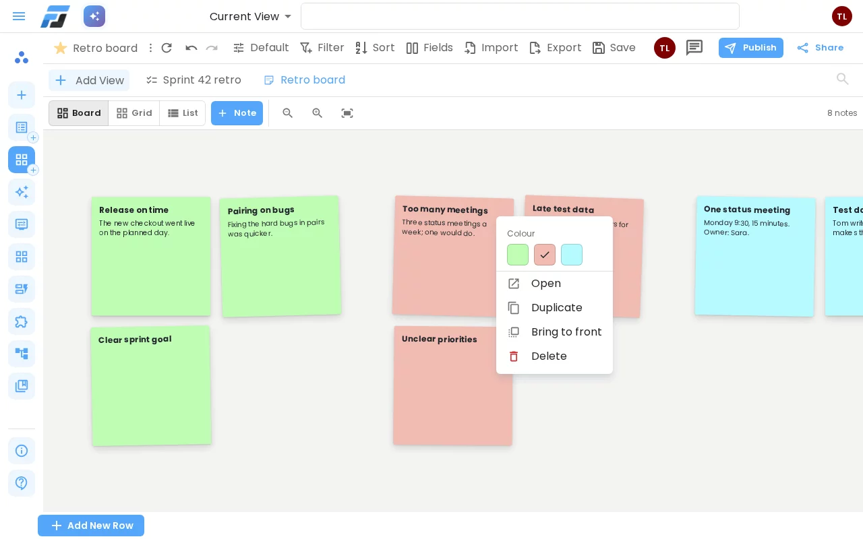Open the info icon in left sidebar
The height and width of the screenshot is (539, 863).
point(22,451)
